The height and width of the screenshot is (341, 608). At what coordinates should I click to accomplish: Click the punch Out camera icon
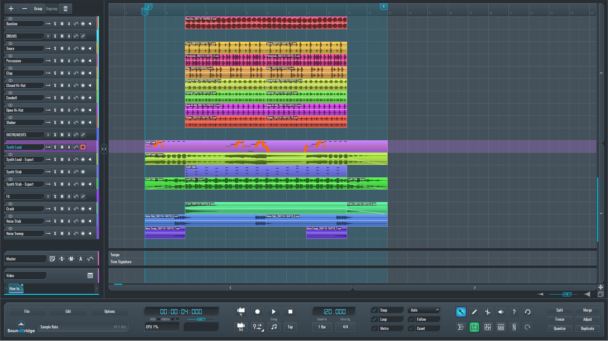tap(241, 327)
